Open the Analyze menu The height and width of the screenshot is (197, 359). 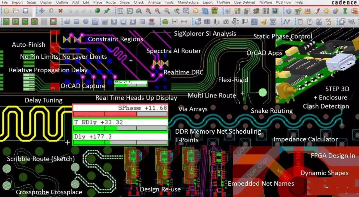(154, 2)
